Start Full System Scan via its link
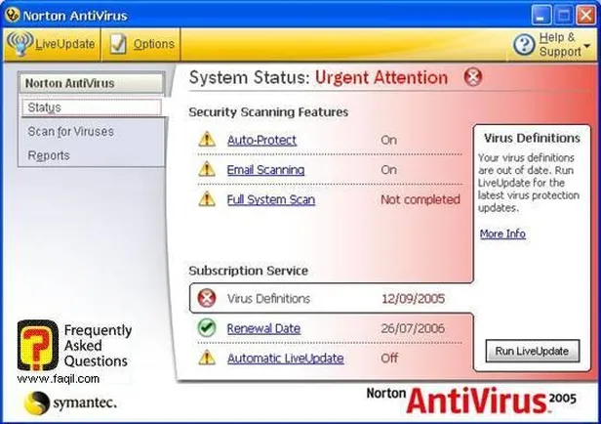601x424 pixels. 270,199
